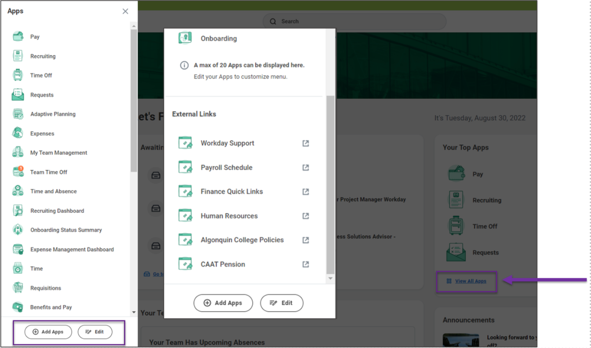This screenshot has height=348, width=591.
Task: Close the Apps panel
Action: pos(125,11)
